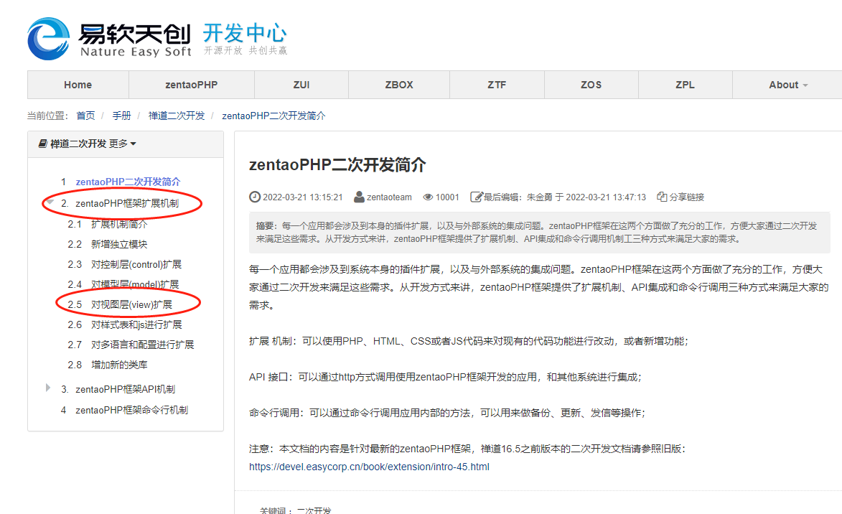
Task: Collapse the zentaoPHP框架扩展机制 tree node arrow
Action: click(50, 202)
